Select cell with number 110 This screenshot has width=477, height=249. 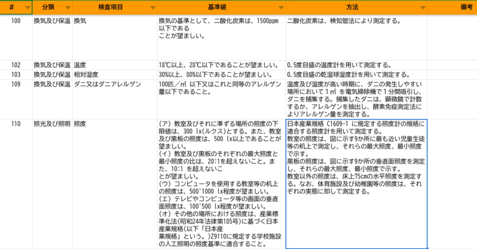(16, 184)
